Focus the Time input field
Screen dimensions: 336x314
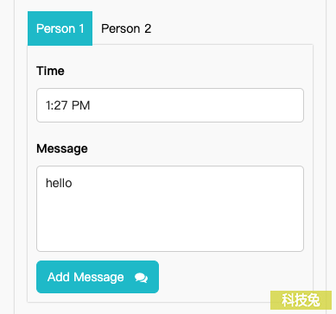(170, 105)
